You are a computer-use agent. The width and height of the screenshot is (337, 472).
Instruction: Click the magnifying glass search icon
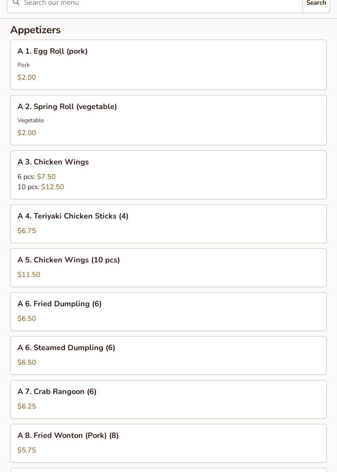tap(16, 3)
